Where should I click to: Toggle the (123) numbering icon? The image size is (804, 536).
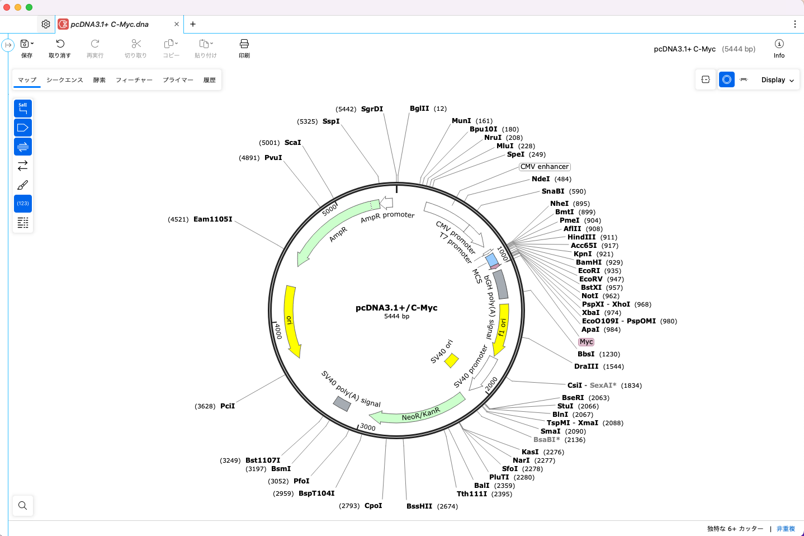22,203
